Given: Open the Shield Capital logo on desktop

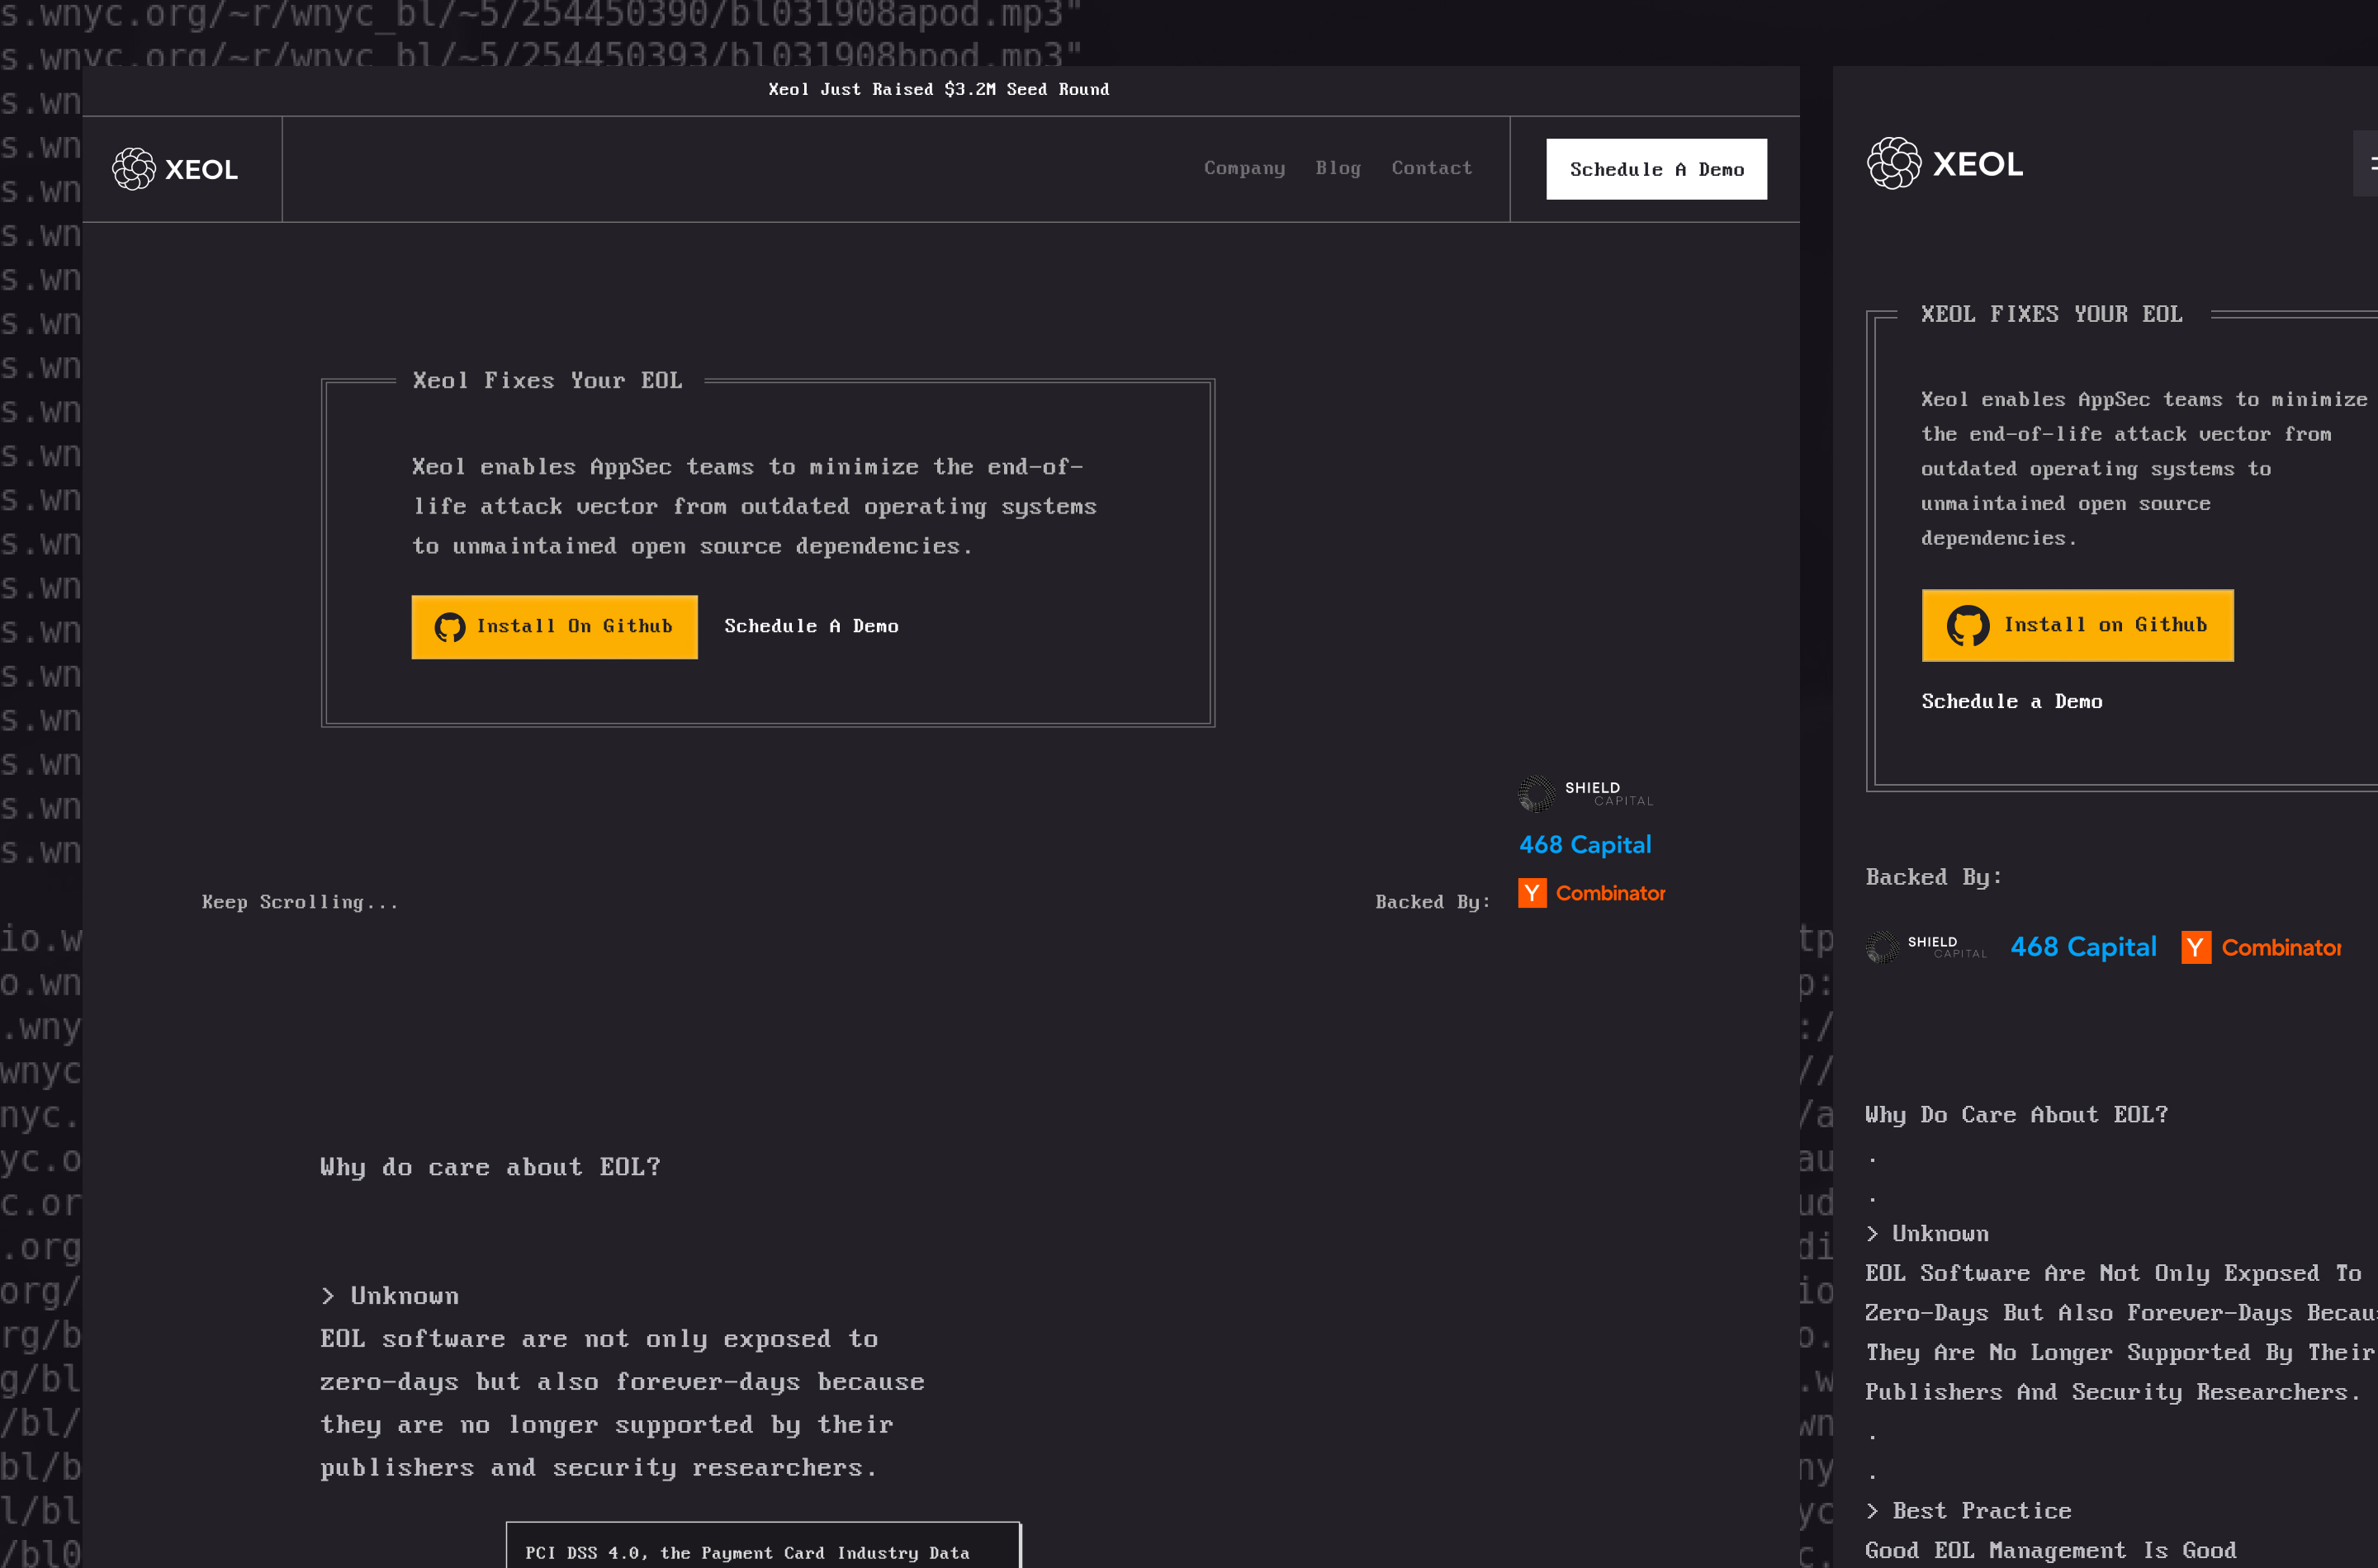Looking at the screenshot, I should coord(1585,794).
